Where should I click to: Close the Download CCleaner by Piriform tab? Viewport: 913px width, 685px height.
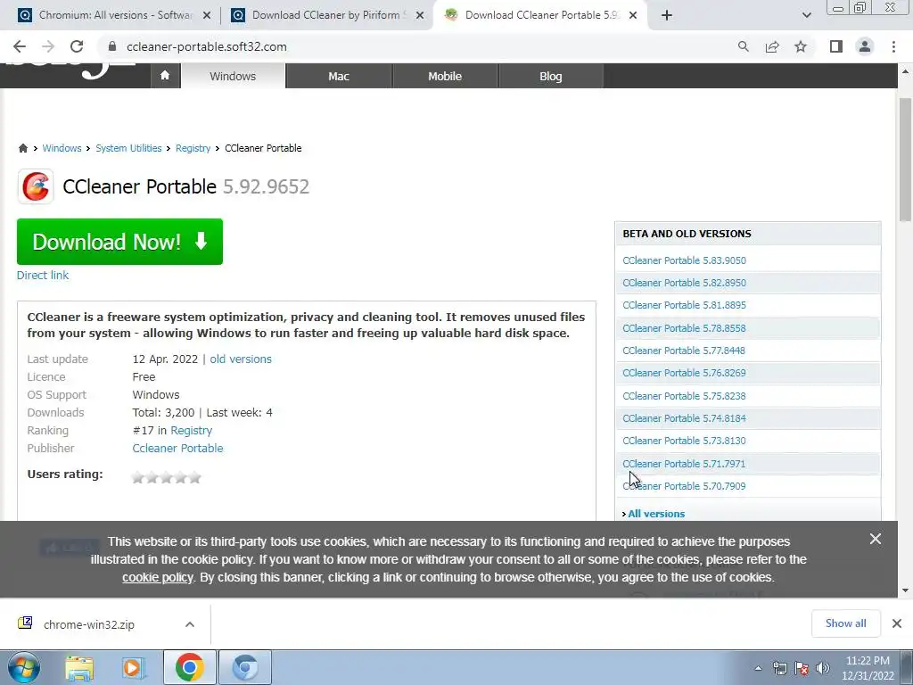pos(420,15)
